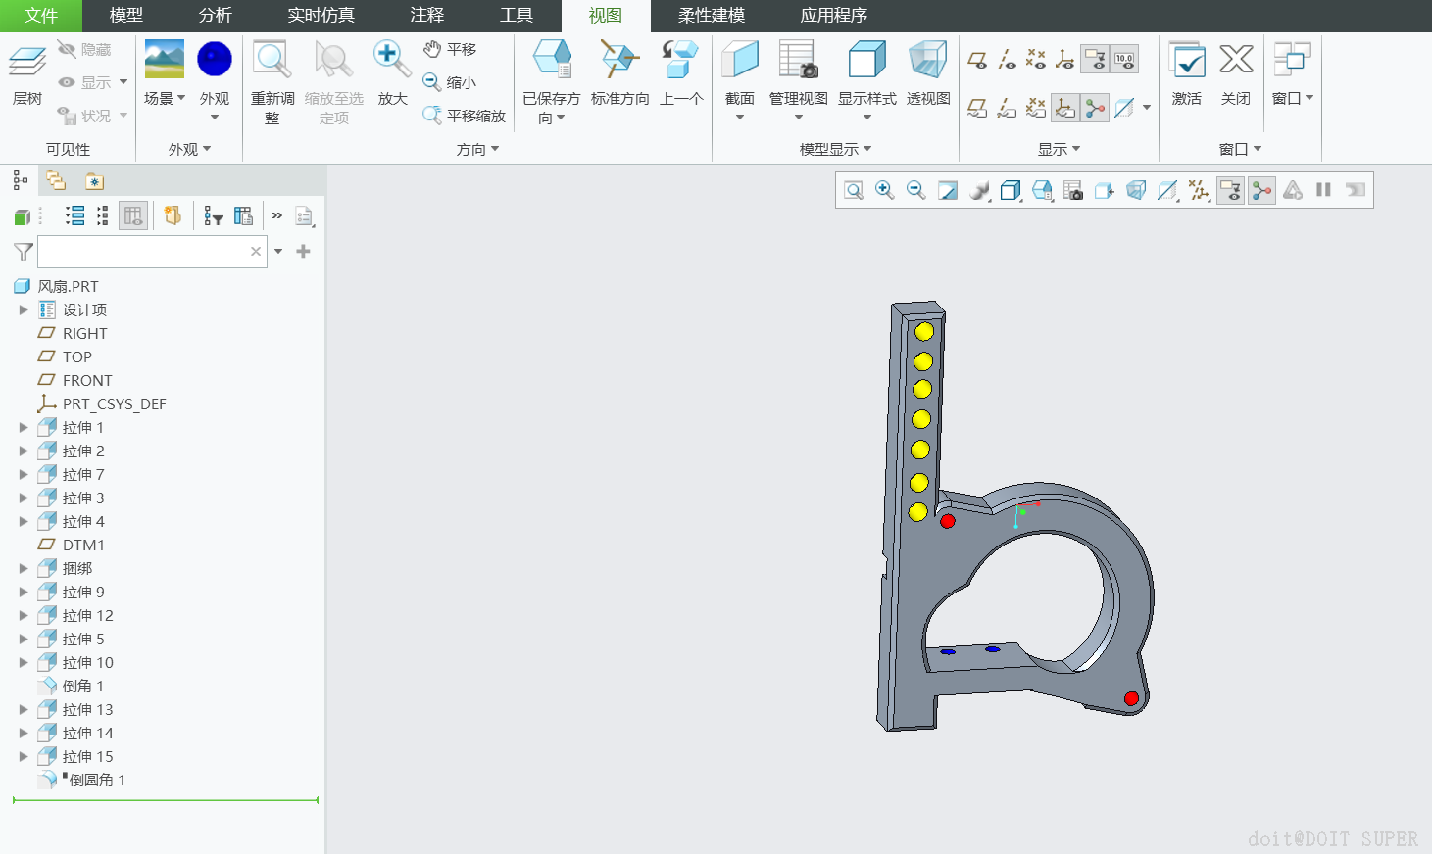Expand the 拉伸 1 feature node
The image size is (1432, 854).
click(24, 428)
